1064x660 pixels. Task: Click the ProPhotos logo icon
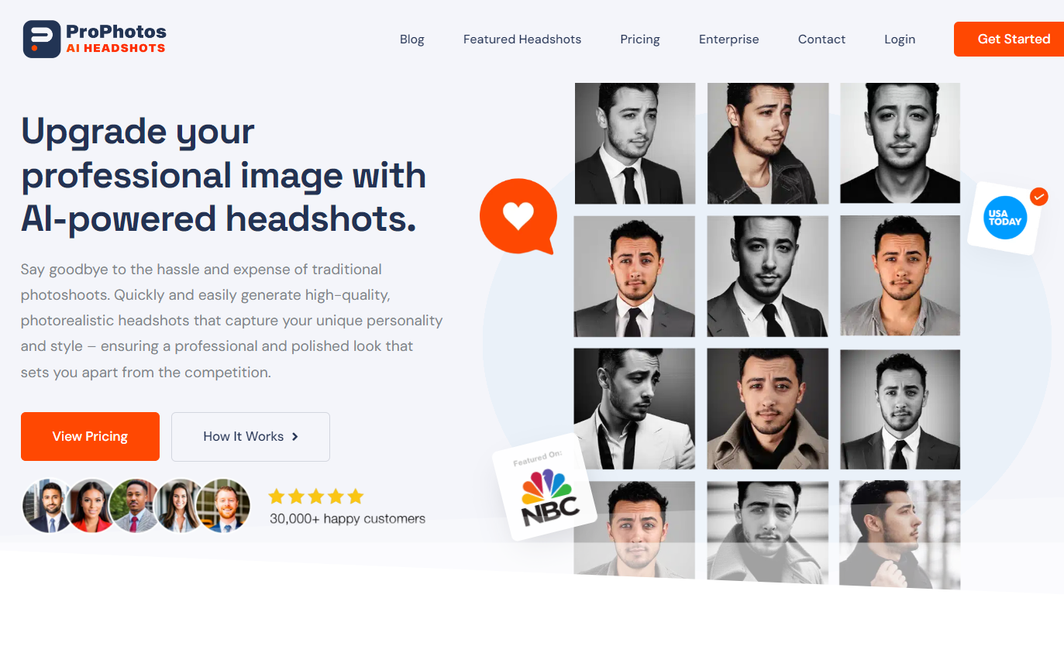(x=42, y=39)
